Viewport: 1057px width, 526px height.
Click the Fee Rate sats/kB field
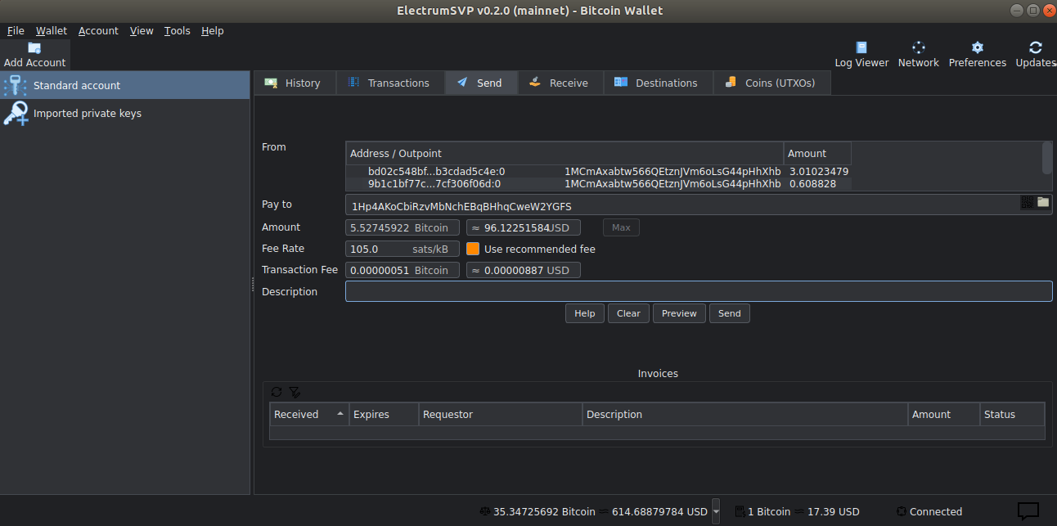click(x=403, y=249)
